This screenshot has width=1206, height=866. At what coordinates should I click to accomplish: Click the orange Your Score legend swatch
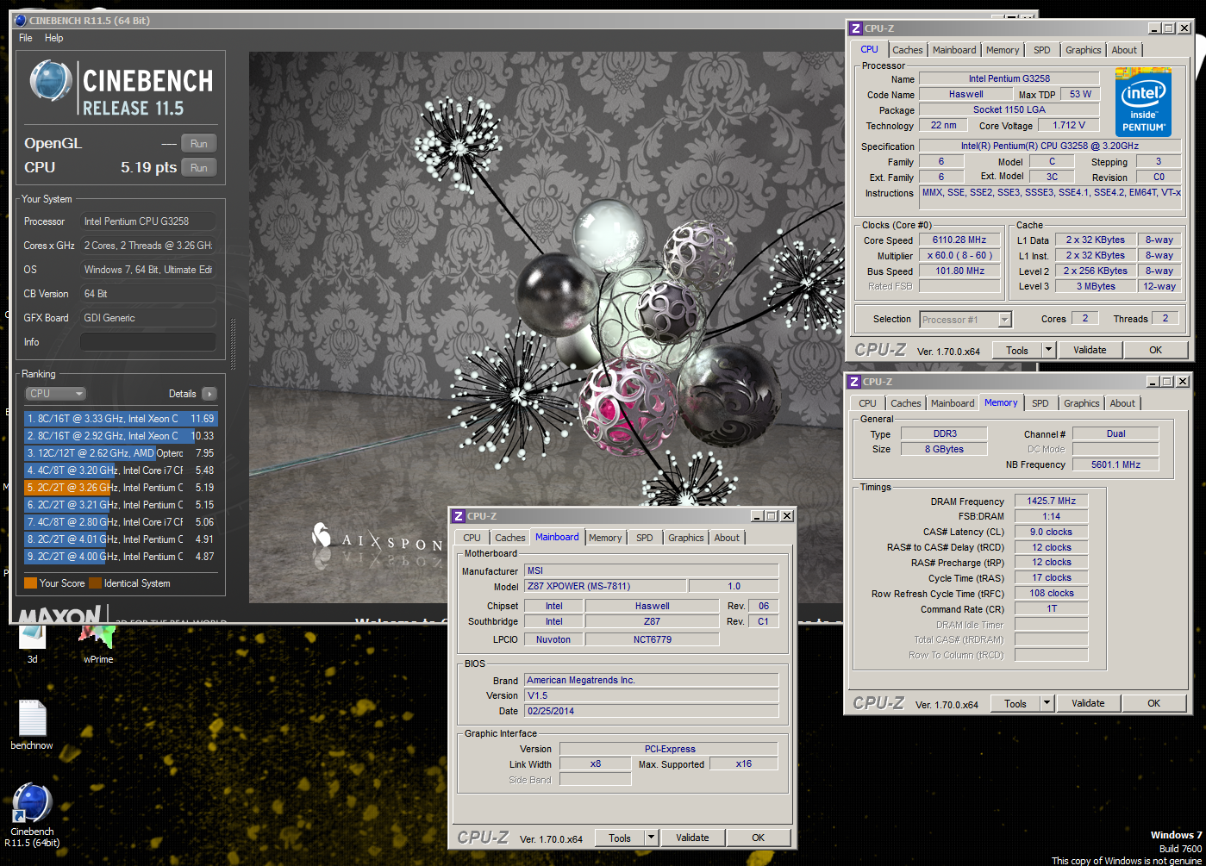pyautogui.click(x=30, y=583)
